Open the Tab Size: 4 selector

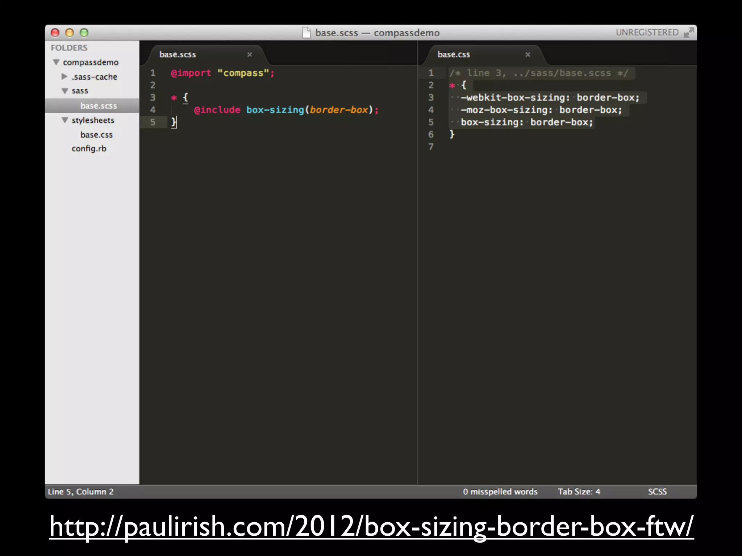579,492
